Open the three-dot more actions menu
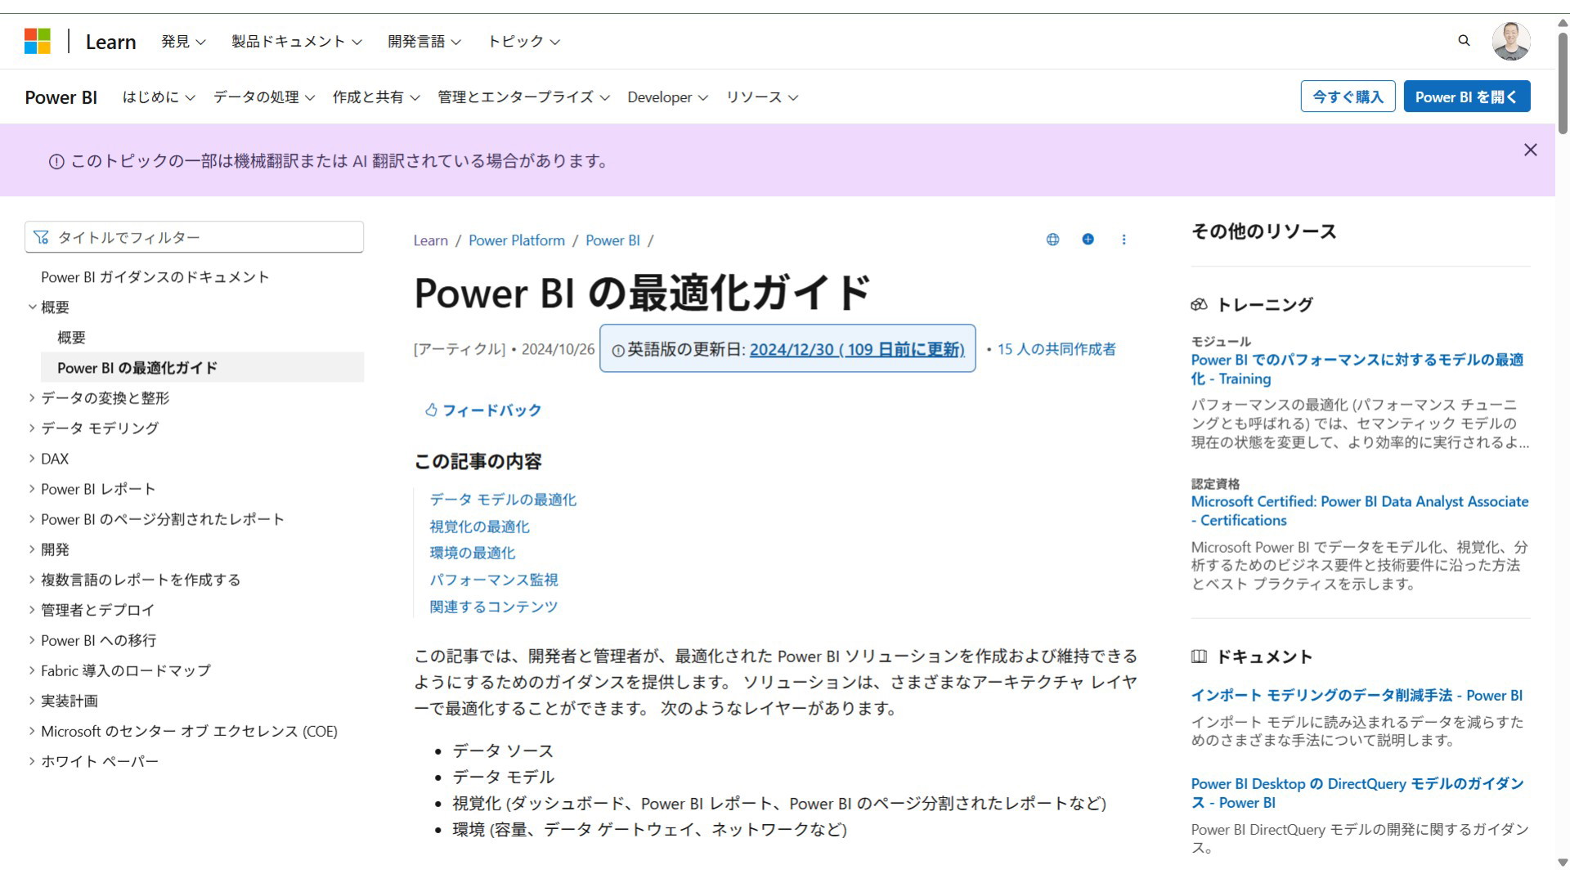 [x=1124, y=240]
